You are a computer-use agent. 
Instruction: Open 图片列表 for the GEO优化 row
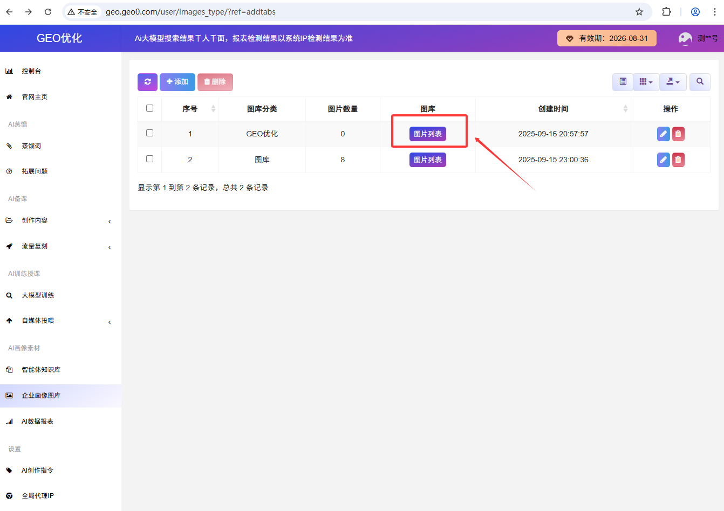tap(427, 134)
